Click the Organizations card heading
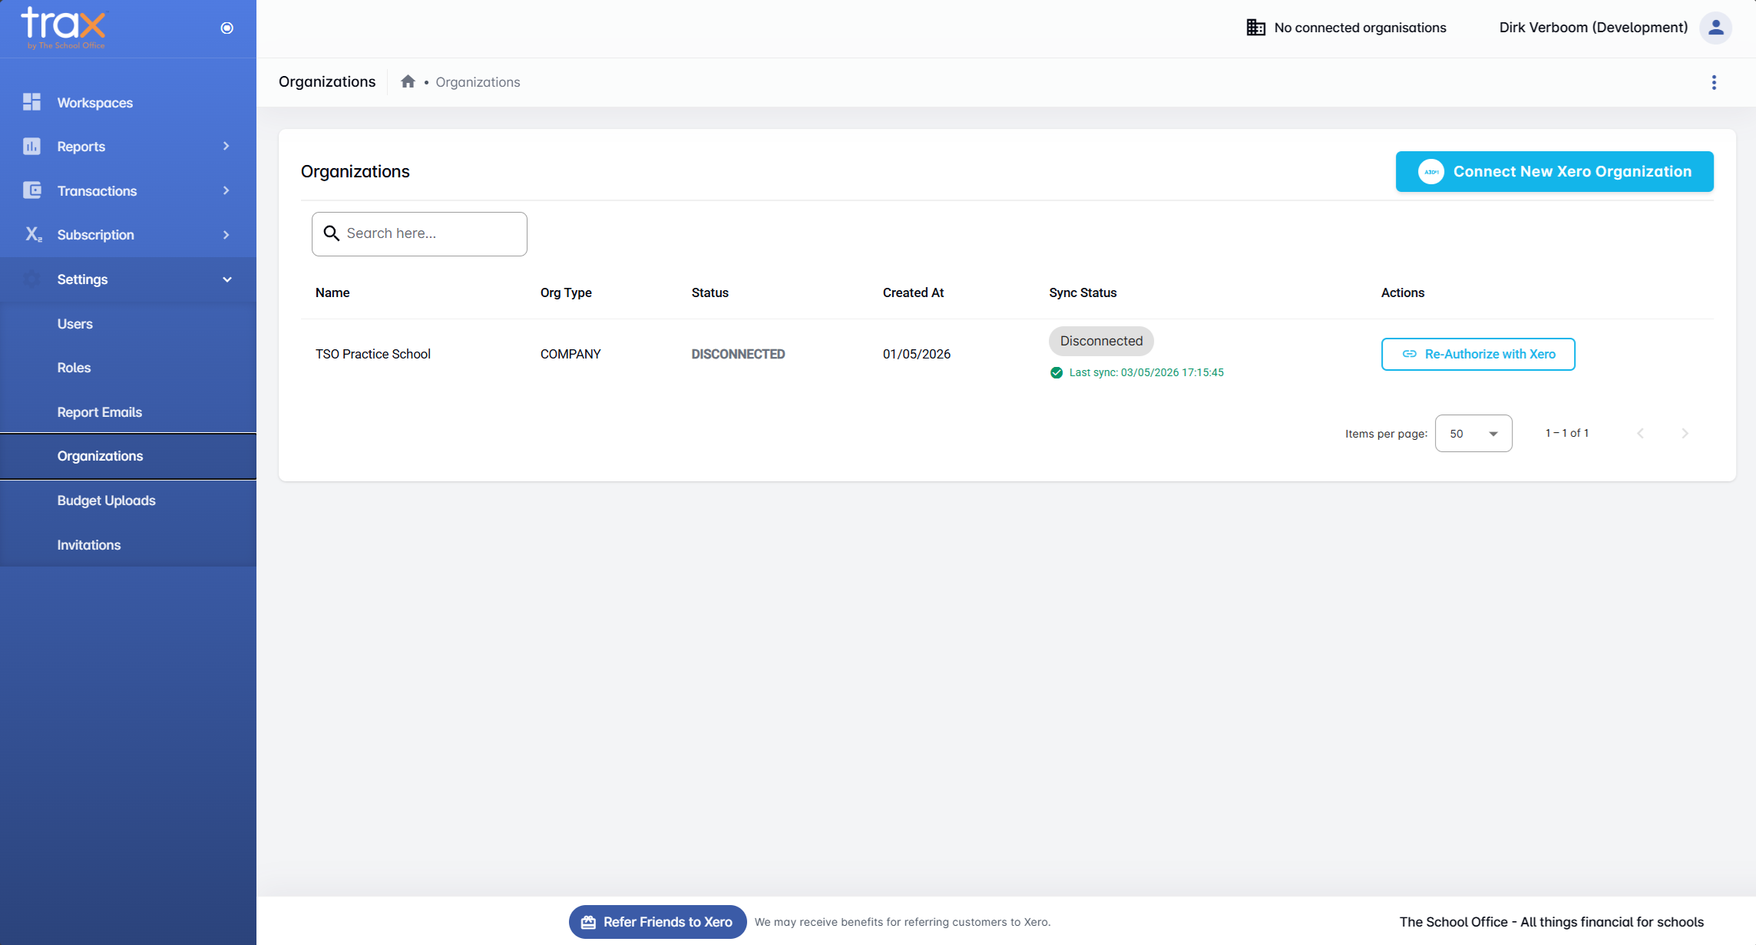This screenshot has height=945, width=1756. click(355, 171)
